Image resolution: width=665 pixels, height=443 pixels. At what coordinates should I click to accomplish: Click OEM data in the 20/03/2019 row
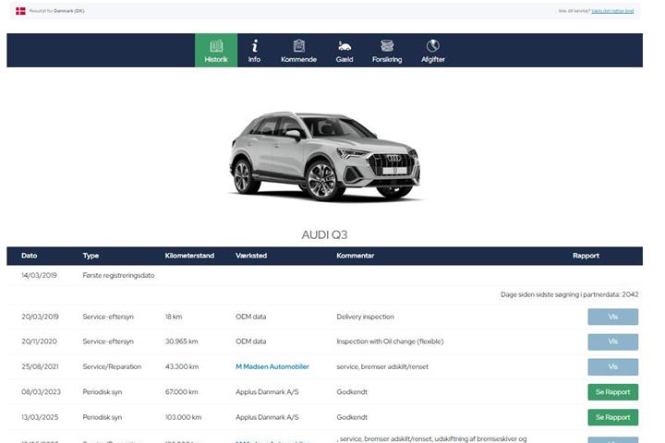pyautogui.click(x=250, y=317)
